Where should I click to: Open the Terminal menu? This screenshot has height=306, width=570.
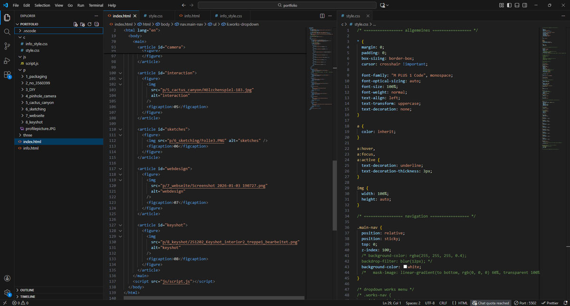[x=95, y=5]
